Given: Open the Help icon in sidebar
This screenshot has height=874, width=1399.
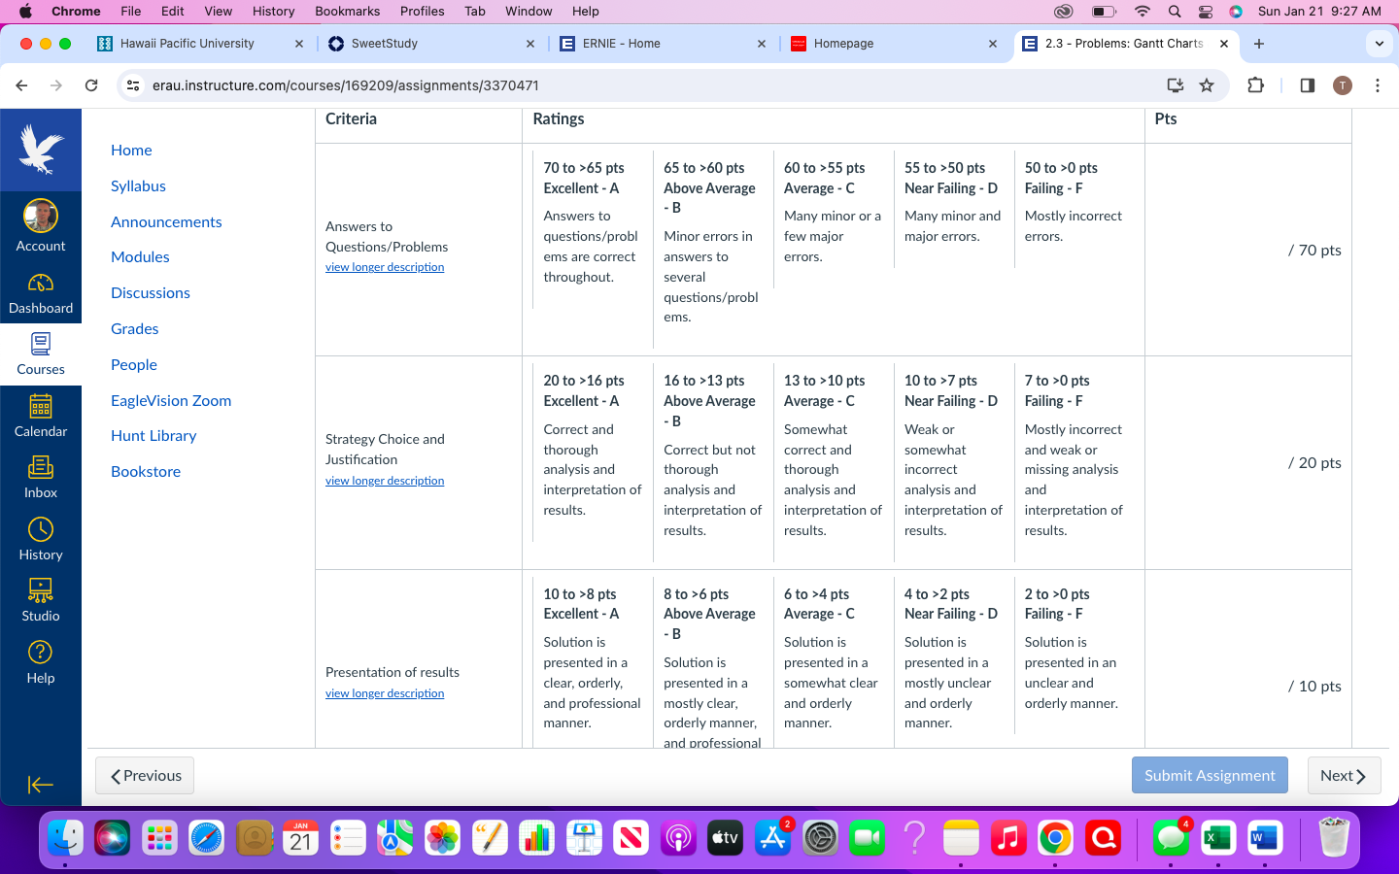Looking at the screenshot, I should tap(41, 663).
